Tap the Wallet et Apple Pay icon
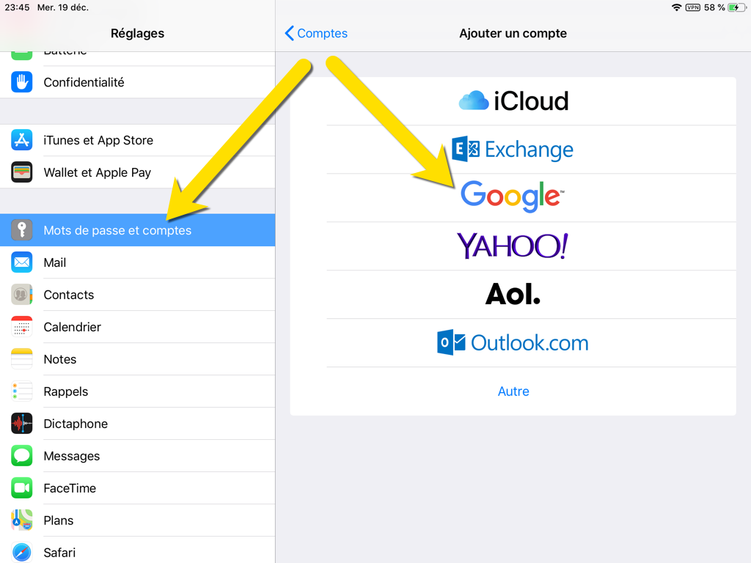This screenshot has height=563, width=751. (x=22, y=172)
